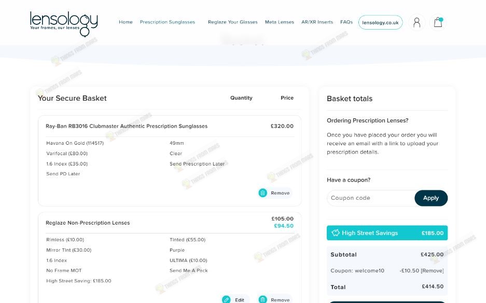The image size is (486, 303).
Task: Open the user account icon
Action: (x=417, y=22)
